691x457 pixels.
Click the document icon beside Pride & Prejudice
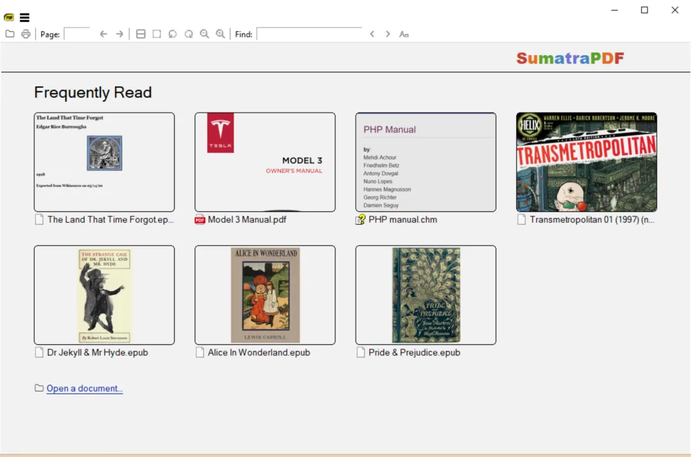pyautogui.click(x=361, y=353)
